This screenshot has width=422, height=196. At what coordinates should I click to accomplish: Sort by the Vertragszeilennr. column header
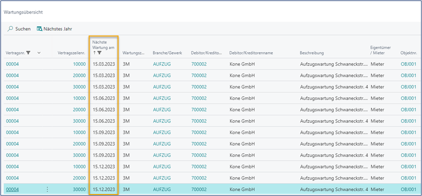(x=72, y=53)
